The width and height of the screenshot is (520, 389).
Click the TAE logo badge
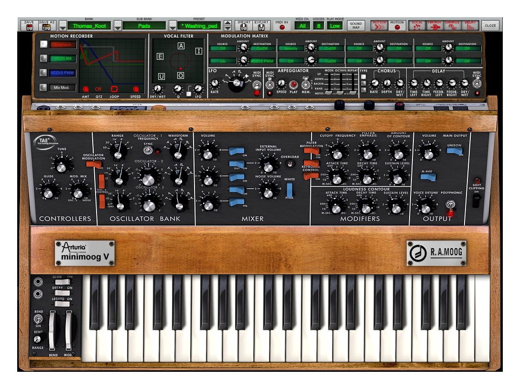(x=46, y=142)
